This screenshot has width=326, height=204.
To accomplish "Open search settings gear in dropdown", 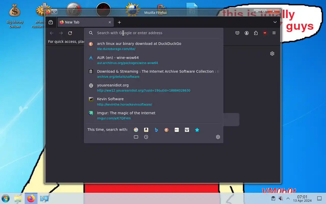I will (x=218, y=137).
